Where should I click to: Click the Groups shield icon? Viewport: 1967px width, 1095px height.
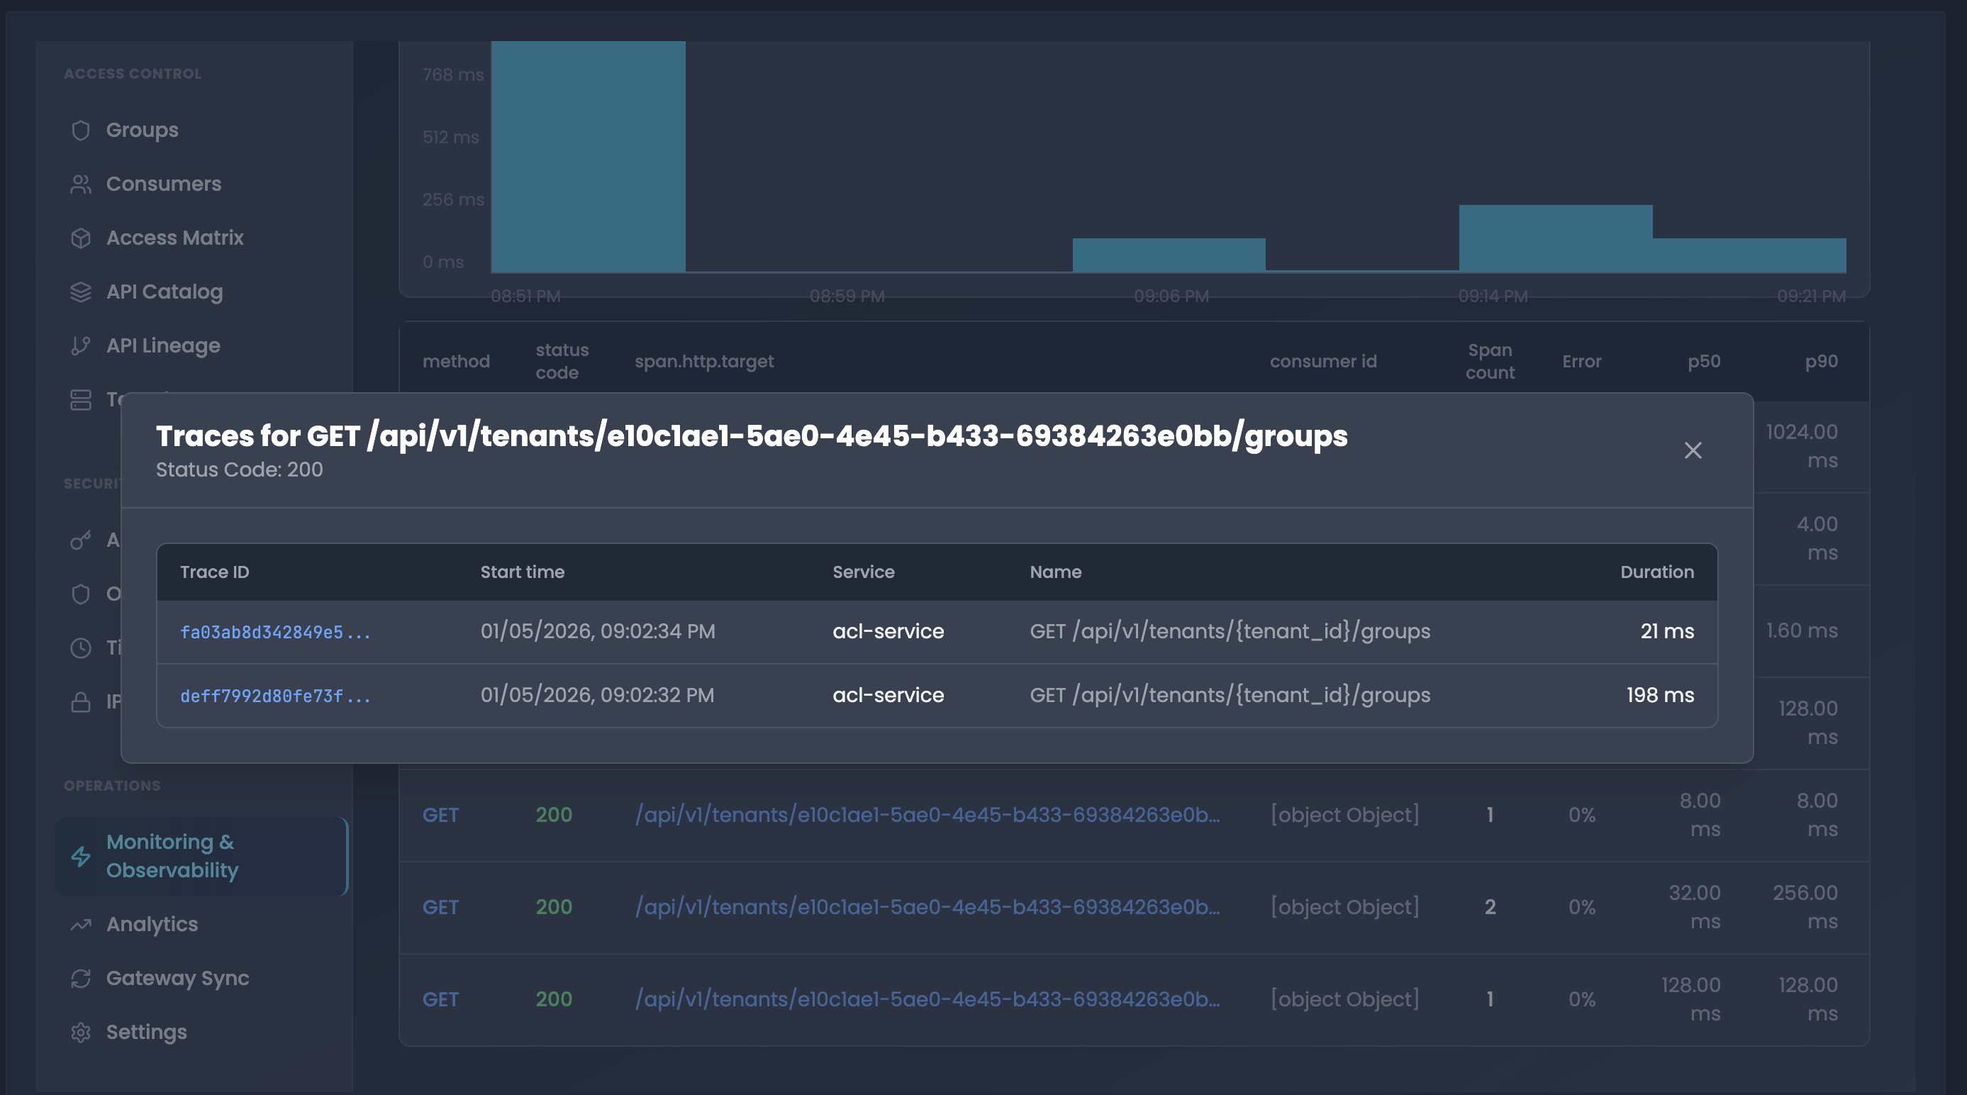tap(81, 130)
